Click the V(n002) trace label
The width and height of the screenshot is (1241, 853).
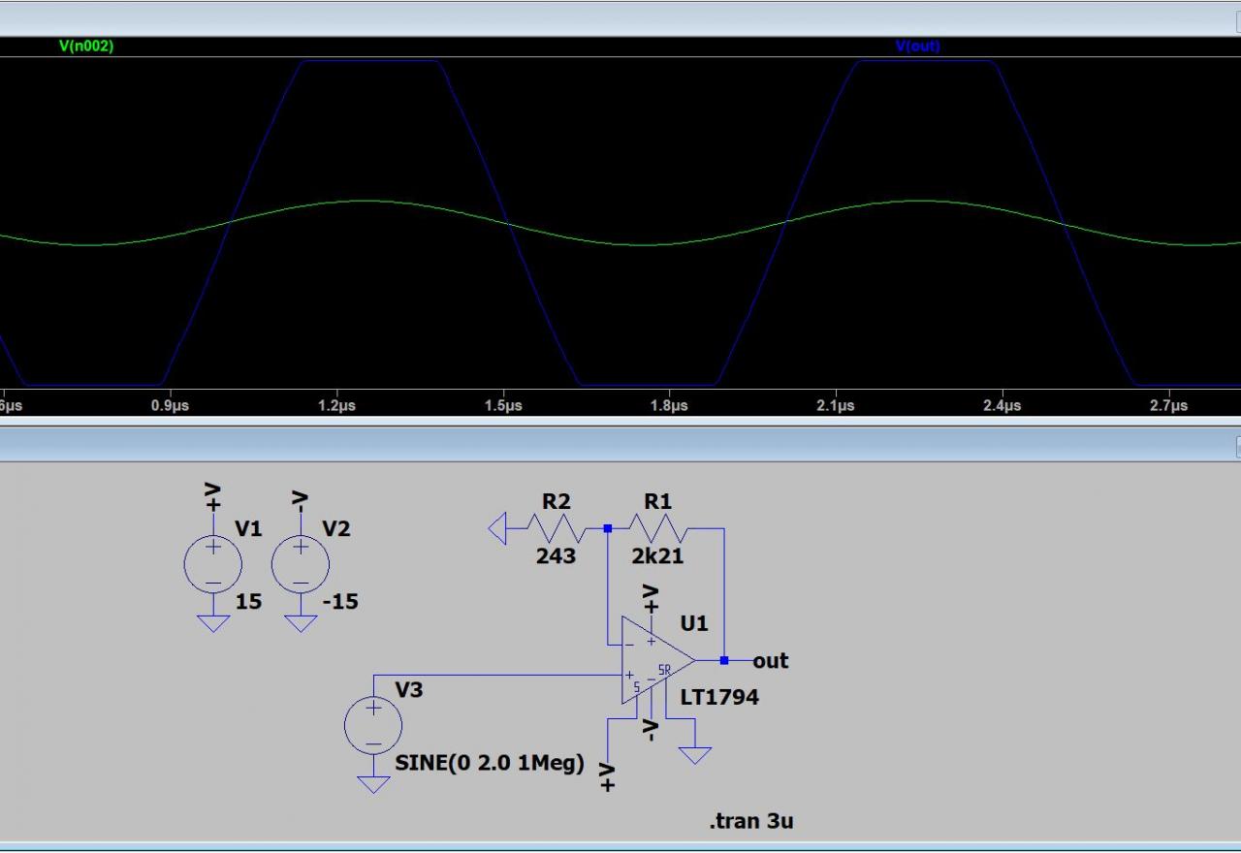pos(86,46)
